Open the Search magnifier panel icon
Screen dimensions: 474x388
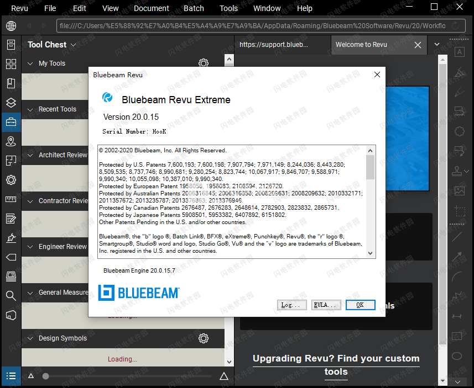pyautogui.click(x=11, y=296)
